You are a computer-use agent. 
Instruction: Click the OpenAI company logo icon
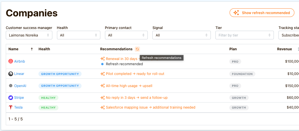pyautogui.click(x=11, y=86)
